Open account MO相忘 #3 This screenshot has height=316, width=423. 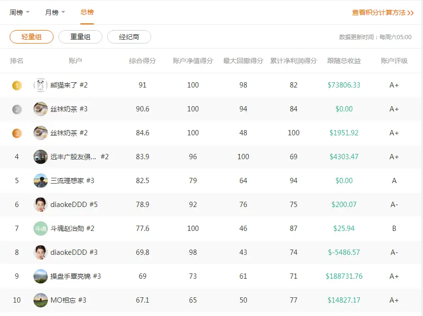[68, 300]
